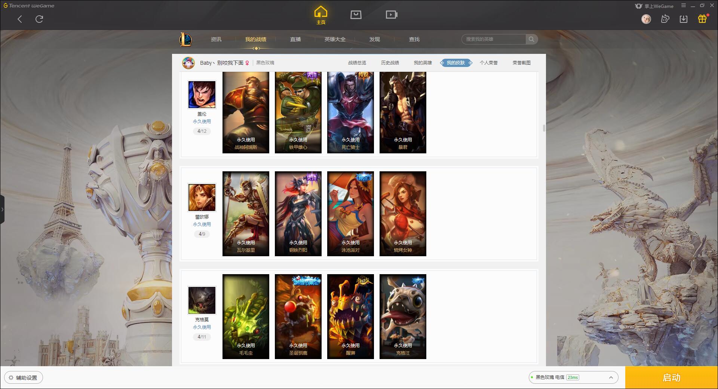Screen dimensions: 718x389
Task: Open the 发现 tab
Action: point(375,39)
